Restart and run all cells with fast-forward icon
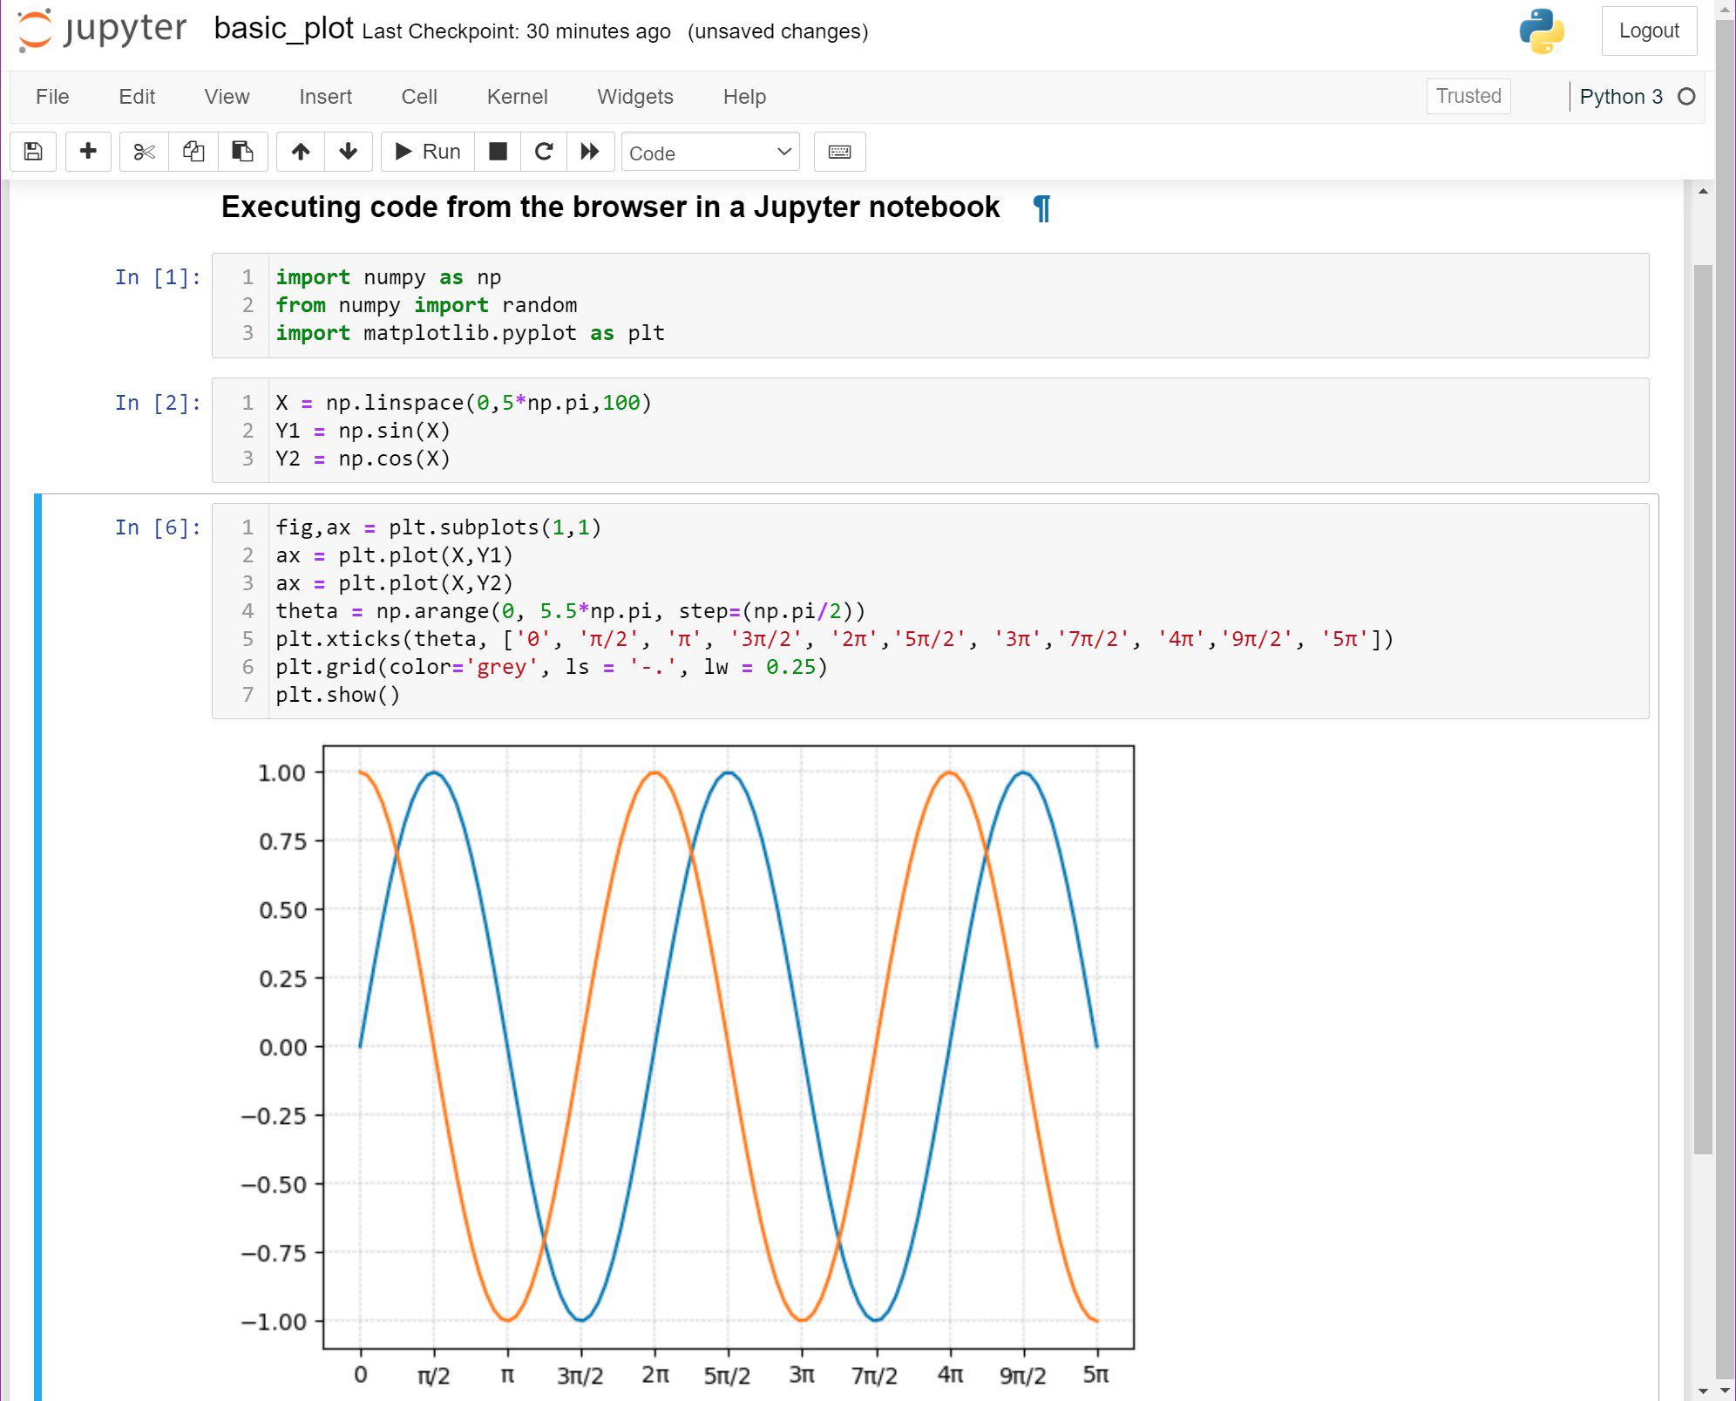The image size is (1736, 1401). point(591,151)
